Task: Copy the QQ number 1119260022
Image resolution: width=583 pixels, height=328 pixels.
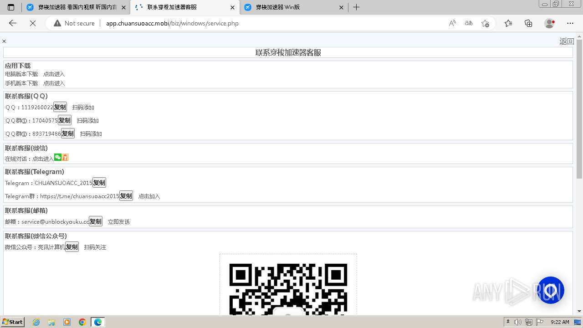Action: (x=60, y=107)
